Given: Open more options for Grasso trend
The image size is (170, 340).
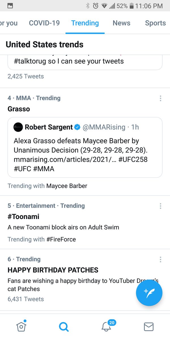Looking at the screenshot, I should (160, 98).
